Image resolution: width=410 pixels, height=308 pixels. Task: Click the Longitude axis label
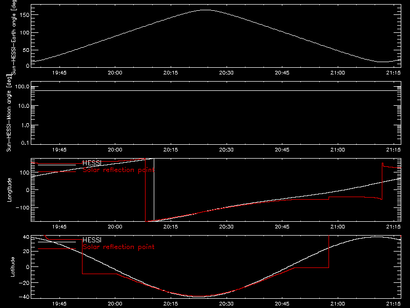pyautogui.click(x=9, y=190)
